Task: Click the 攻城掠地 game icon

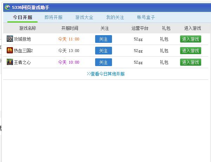Action: [x=10, y=39]
